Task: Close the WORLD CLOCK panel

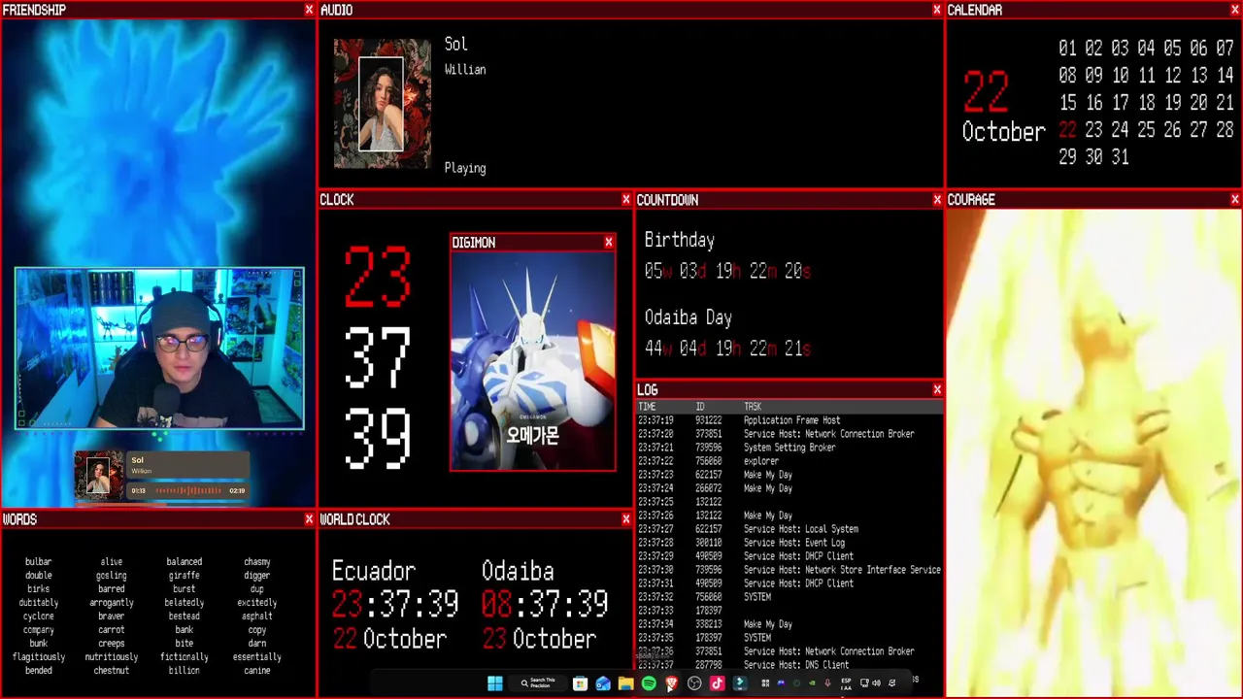Action: pyautogui.click(x=626, y=519)
